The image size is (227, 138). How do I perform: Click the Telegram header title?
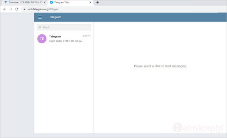click(55, 17)
